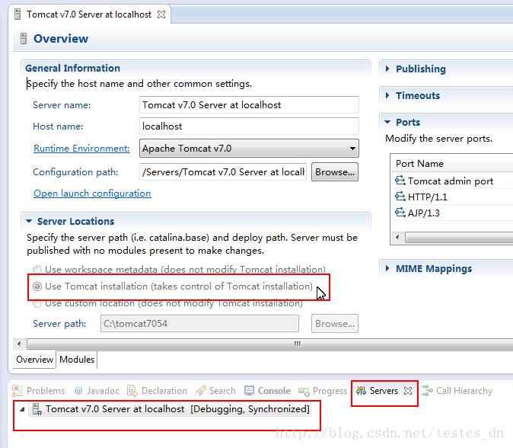Viewport: 513px width, 448px height.
Task: Click the Call Hierarchy view icon
Action: tap(427, 391)
